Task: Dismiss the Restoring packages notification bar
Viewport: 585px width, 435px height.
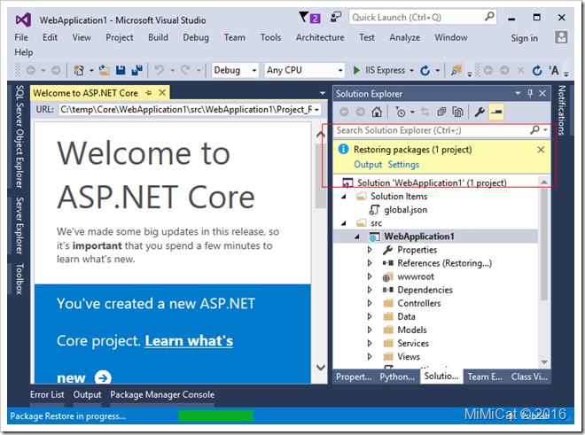Action: coord(541,150)
